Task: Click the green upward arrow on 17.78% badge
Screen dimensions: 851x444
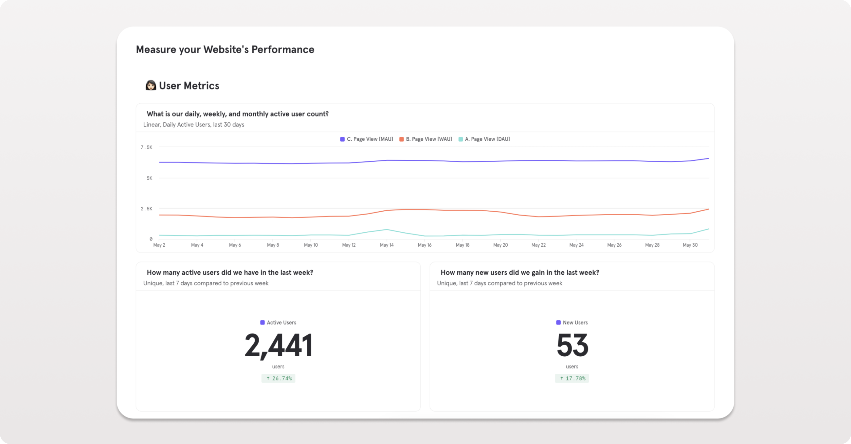Action: click(x=561, y=378)
